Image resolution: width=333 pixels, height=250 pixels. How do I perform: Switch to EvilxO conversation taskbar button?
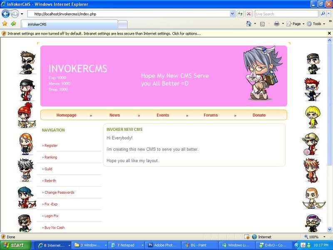[x=273, y=245]
